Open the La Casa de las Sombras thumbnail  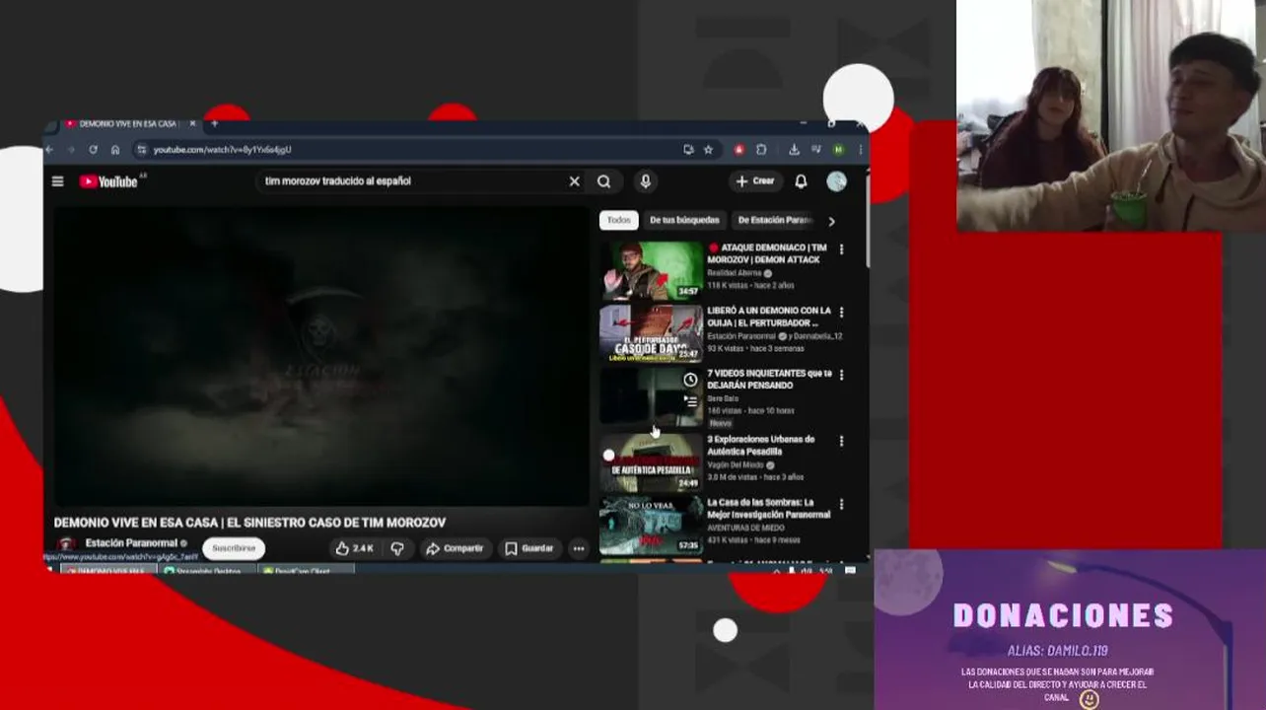(651, 525)
